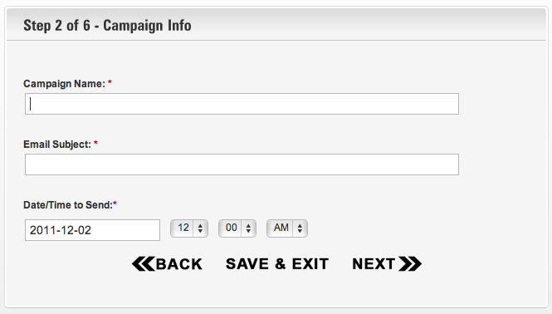This screenshot has height=314, width=552.
Task: Click the Email Subject label text
Action: click(x=57, y=145)
